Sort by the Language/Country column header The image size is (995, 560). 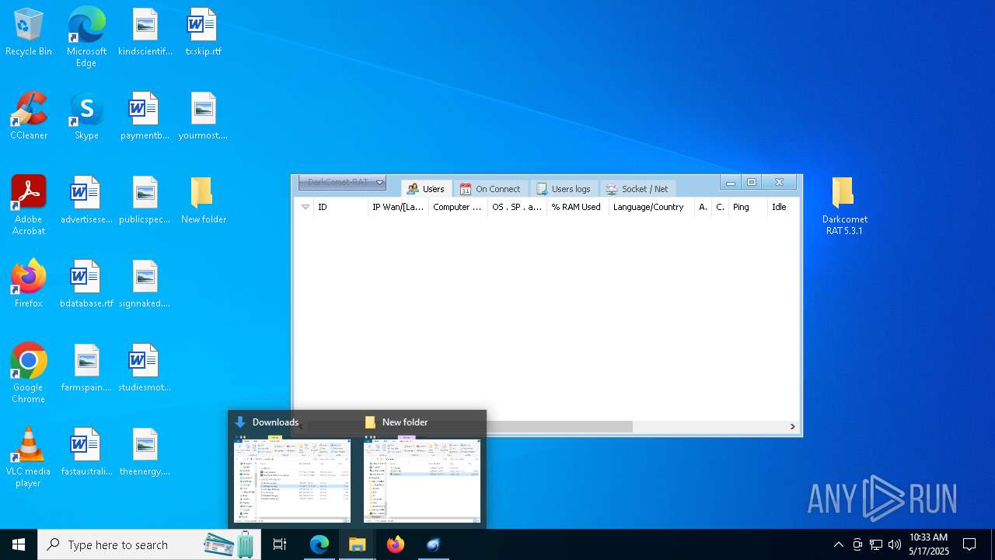pyautogui.click(x=651, y=207)
